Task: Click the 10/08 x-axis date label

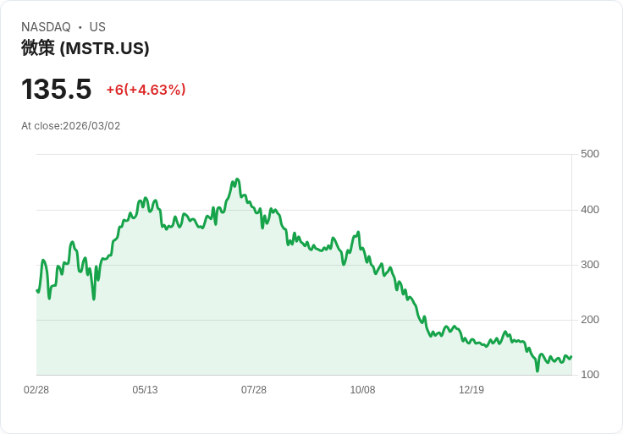Action: click(x=362, y=390)
